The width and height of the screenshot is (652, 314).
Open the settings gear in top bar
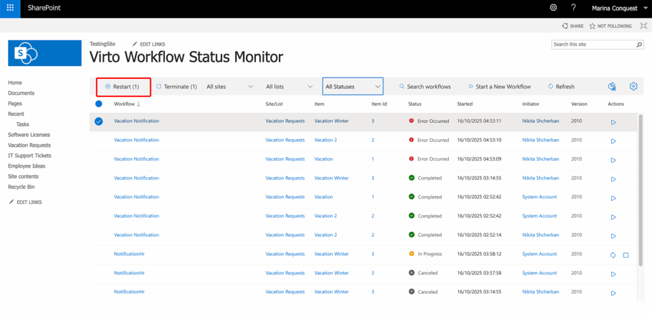point(553,8)
